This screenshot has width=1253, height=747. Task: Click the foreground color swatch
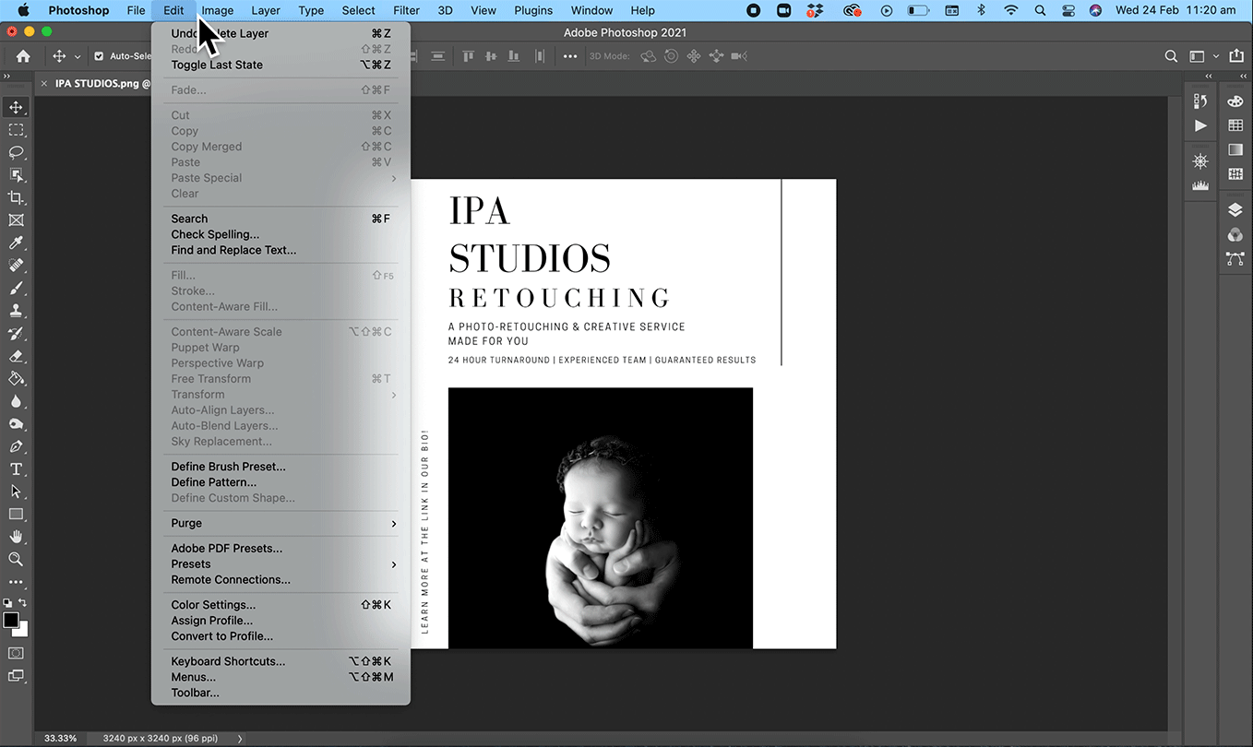coord(11,621)
